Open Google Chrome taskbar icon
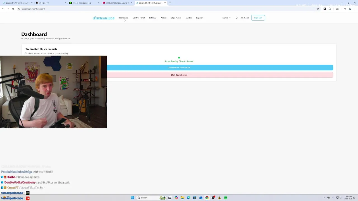The width and height of the screenshot is (358, 201). [207, 198]
